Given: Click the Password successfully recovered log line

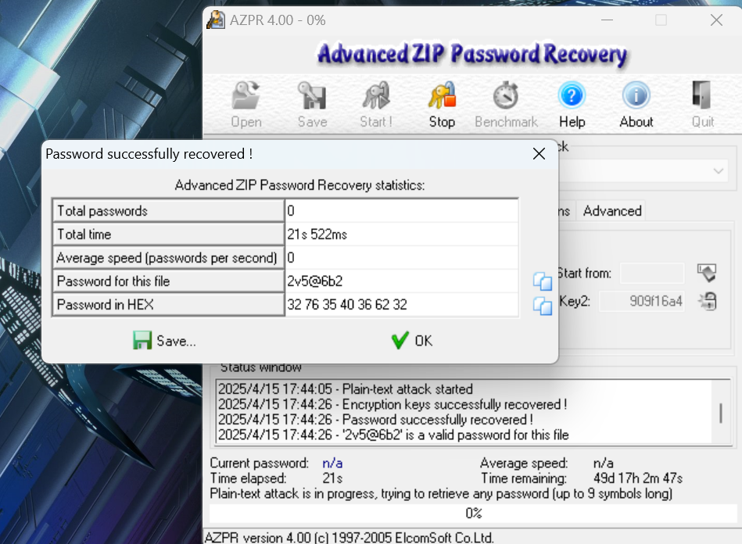Looking at the screenshot, I should 376,420.
